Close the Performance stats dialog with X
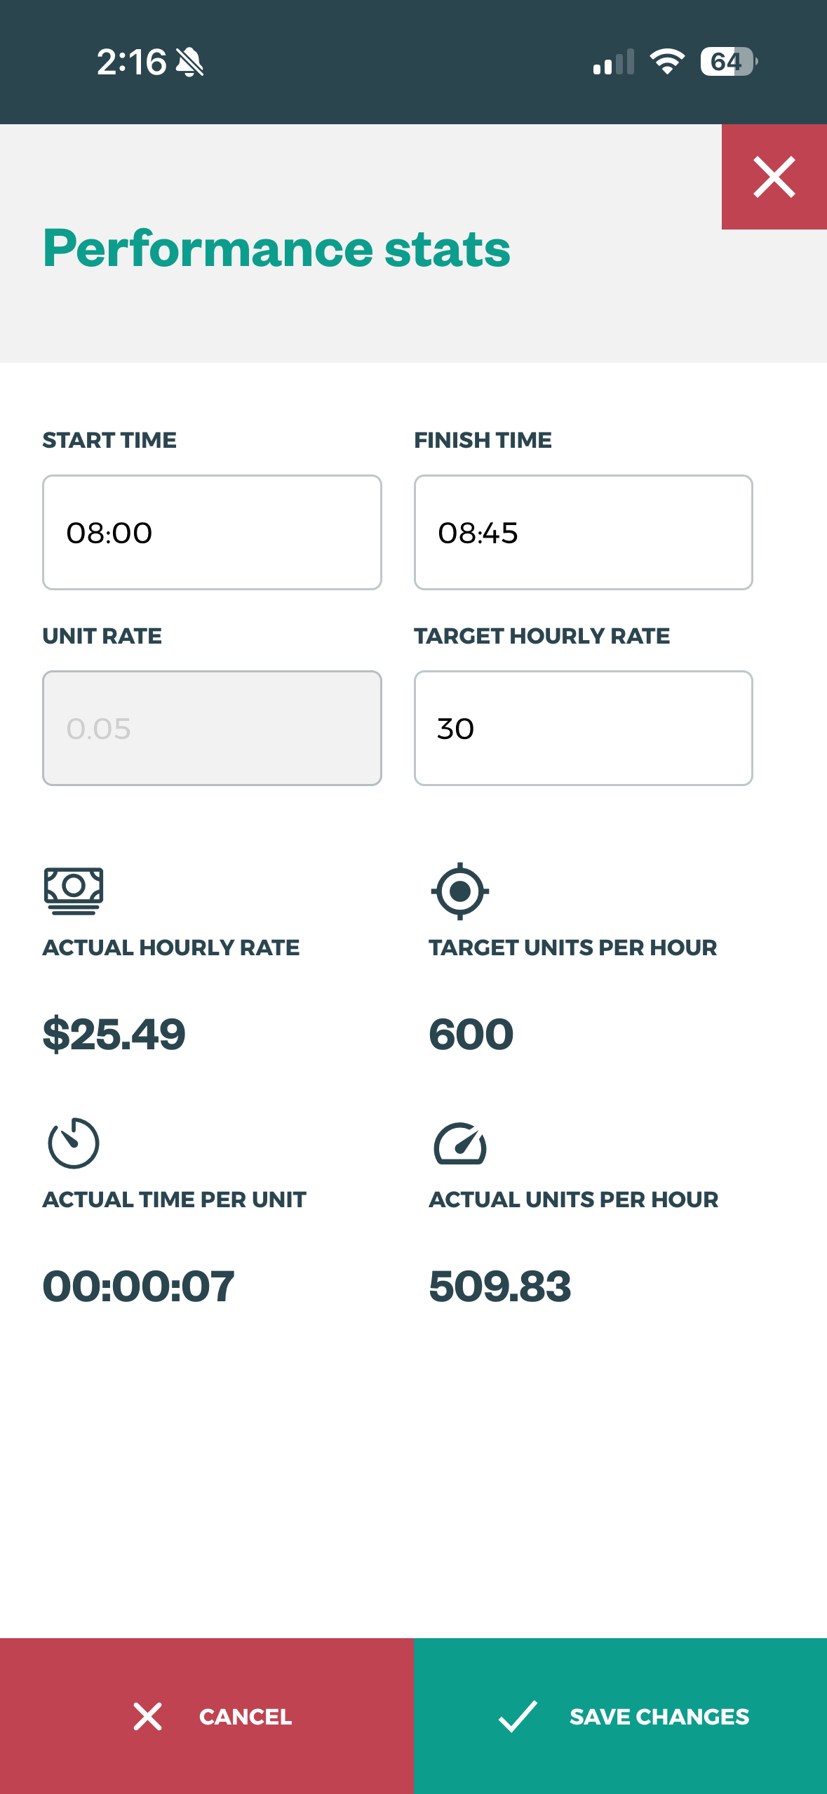Viewport: 827px width, 1794px height. click(x=774, y=177)
